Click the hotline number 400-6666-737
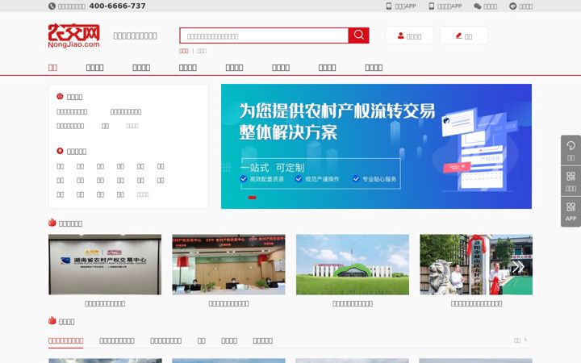The height and width of the screenshot is (363, 581). point(117,6)
